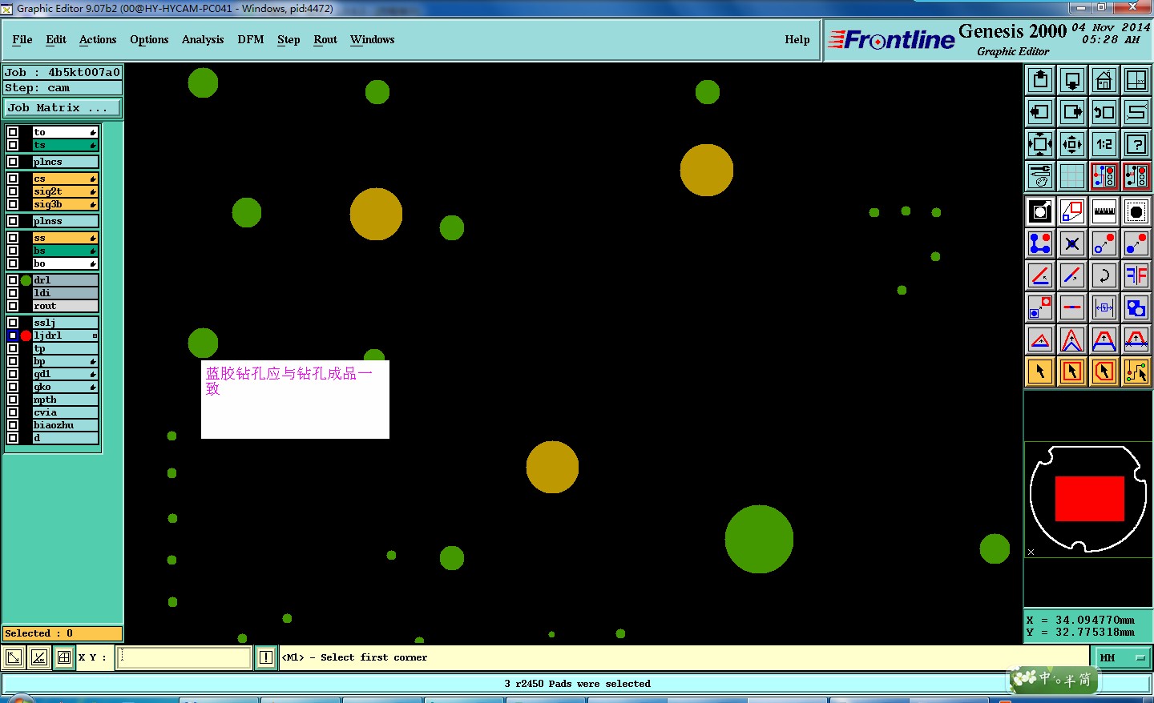Toggle display checkbox for layer drl

pyautogui.click(x=13, y=280)
